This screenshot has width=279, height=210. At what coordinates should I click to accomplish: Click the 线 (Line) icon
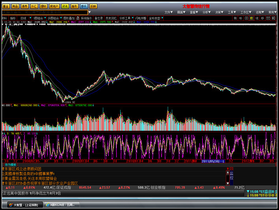click(x=257, y=18)
